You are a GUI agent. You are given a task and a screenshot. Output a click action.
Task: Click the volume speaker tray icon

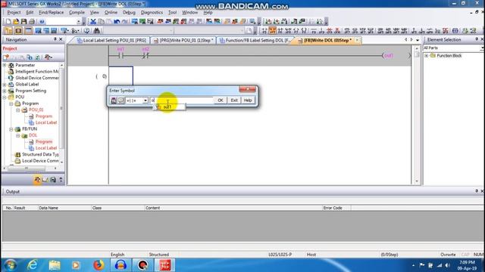pos(447,265)
